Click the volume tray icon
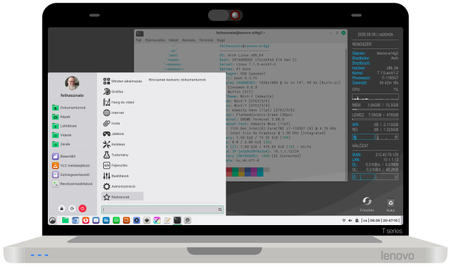451x266 pixels. [351, 220]
